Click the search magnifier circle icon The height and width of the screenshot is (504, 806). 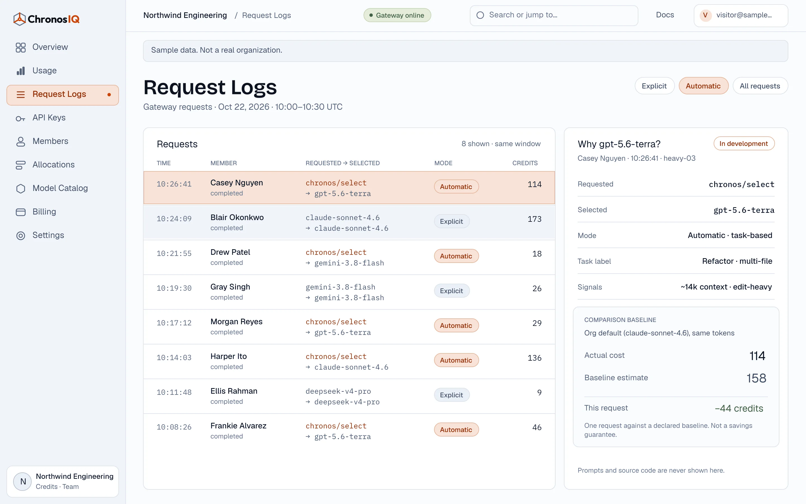click(480, 15)
